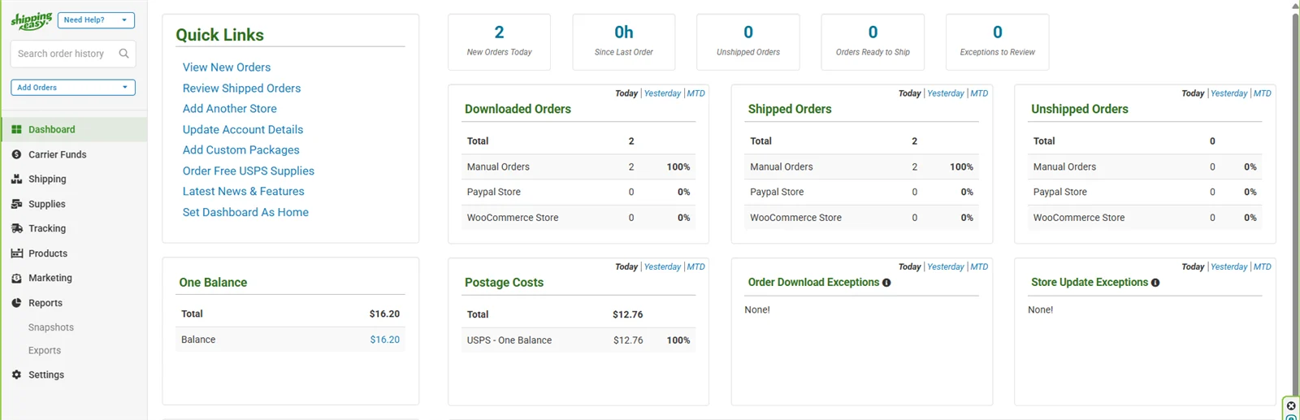Image resolution: width=1300 pixels, height=420 pixels.
Task: Select Yesterday in Shipped Orders panel
Action: tap(946, 93)
